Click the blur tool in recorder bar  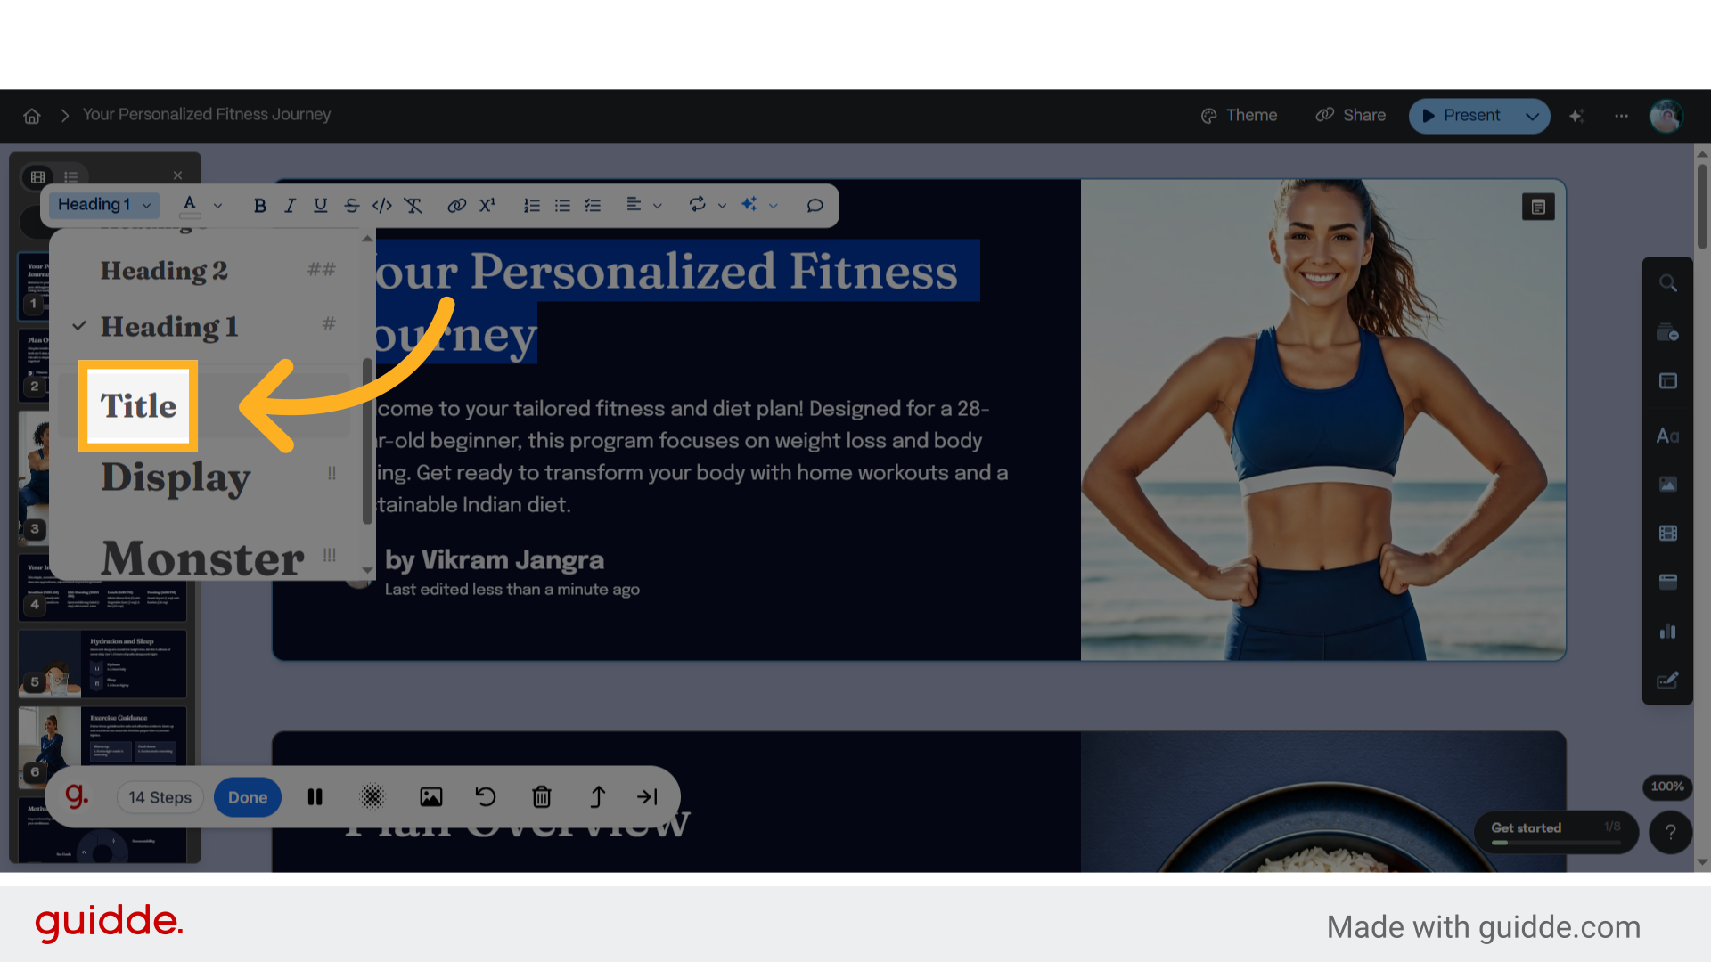pos(372,797)
